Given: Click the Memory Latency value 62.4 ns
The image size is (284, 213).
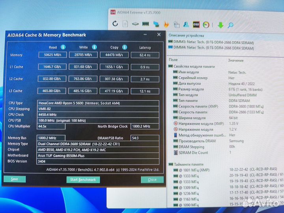Looking at the screenshot, I should 145,55.
